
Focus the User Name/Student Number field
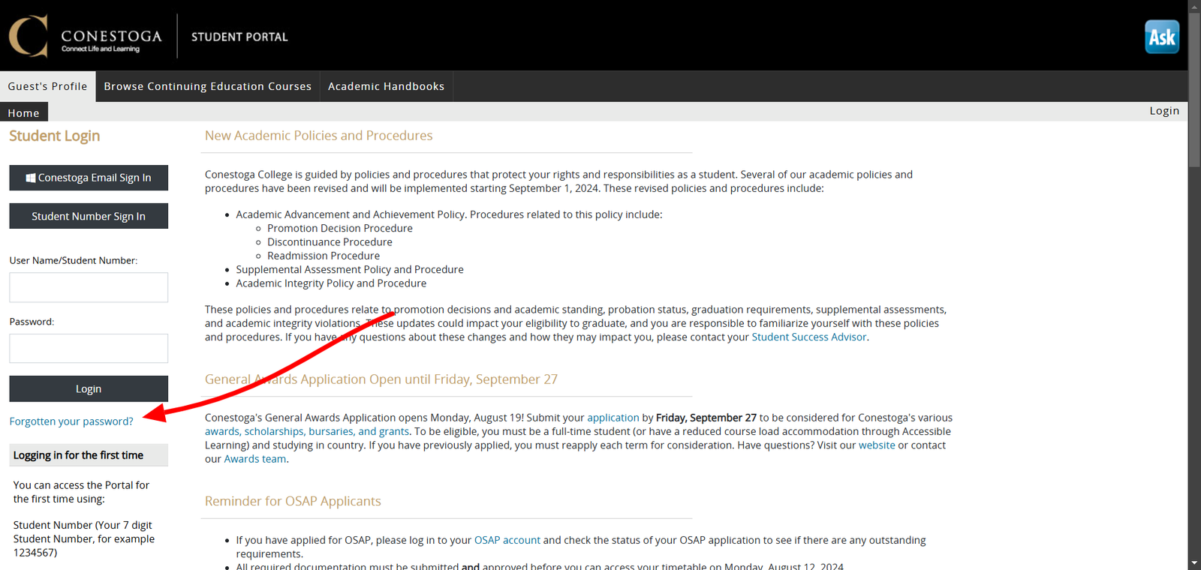[x=89, y=287]
